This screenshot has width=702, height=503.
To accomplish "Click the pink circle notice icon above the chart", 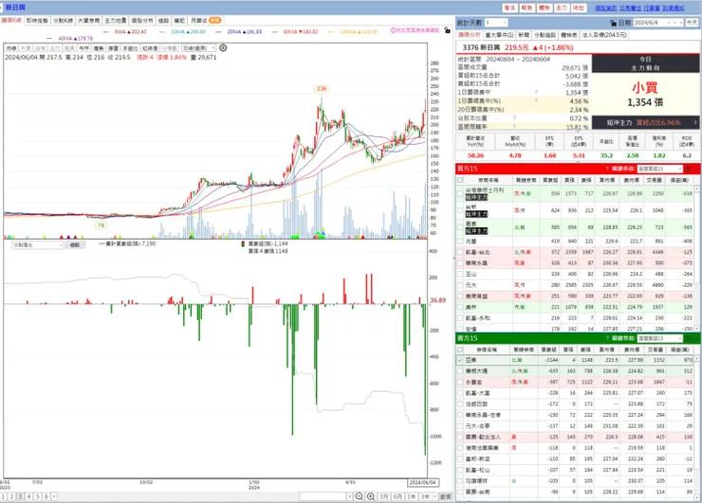I will 393,30.
